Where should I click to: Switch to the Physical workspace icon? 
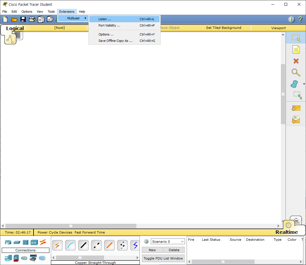click(20, 36)
